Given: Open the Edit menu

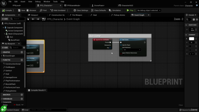Looking at the screenshot, I should click(16, 2).
